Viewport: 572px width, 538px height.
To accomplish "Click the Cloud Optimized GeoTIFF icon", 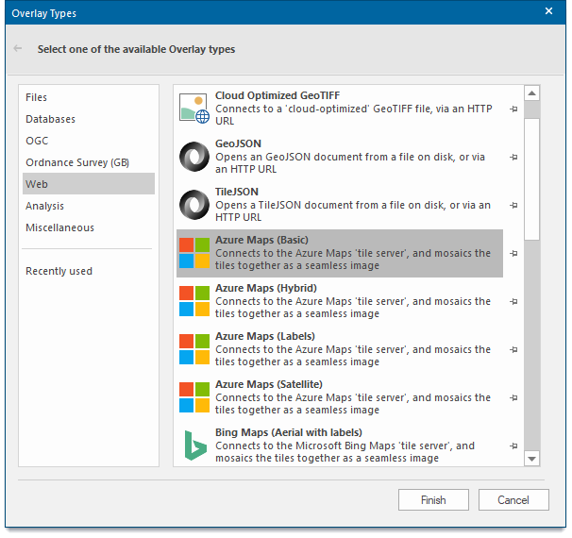I will click(x=194, y=109).
